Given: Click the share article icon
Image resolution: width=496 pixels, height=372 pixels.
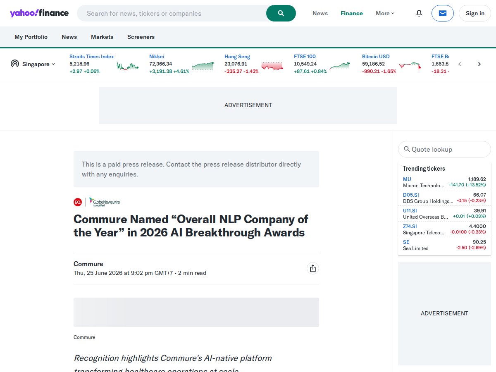Looking at the screenshot, I should [x=313, y=268].
